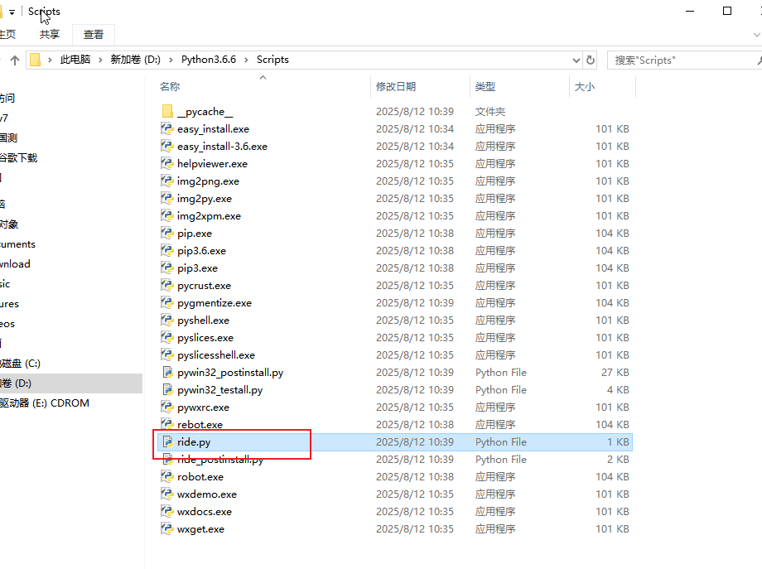This screenshot has height=569, width=762.
Task: Select the pywin32_testall.py file icon
Action: pos(167,390)
